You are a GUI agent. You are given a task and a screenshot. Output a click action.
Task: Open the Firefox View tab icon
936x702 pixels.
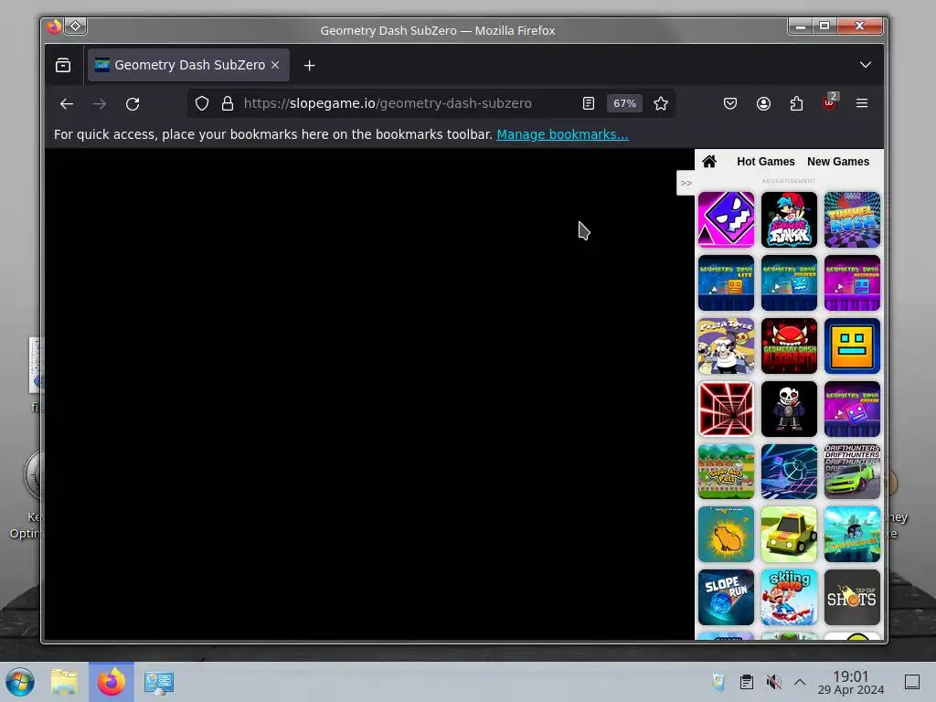63,65
